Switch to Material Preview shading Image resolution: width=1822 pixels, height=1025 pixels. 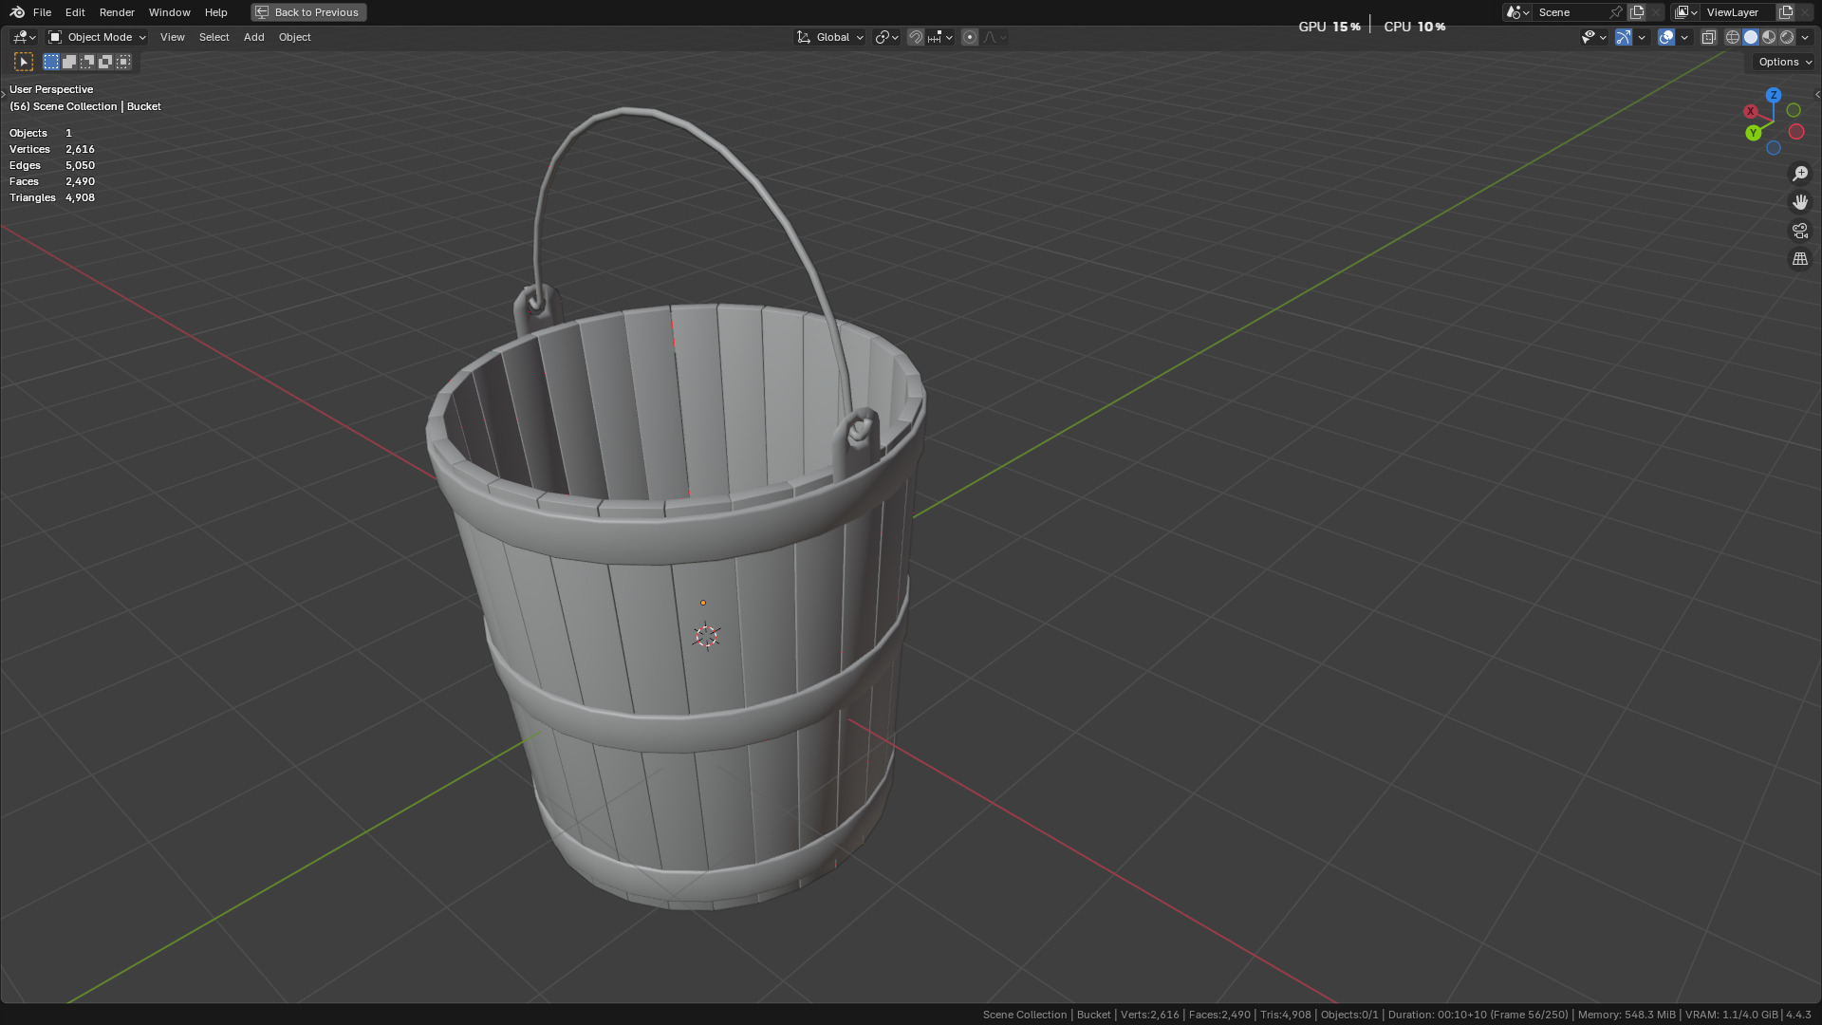coord(1769,37)
